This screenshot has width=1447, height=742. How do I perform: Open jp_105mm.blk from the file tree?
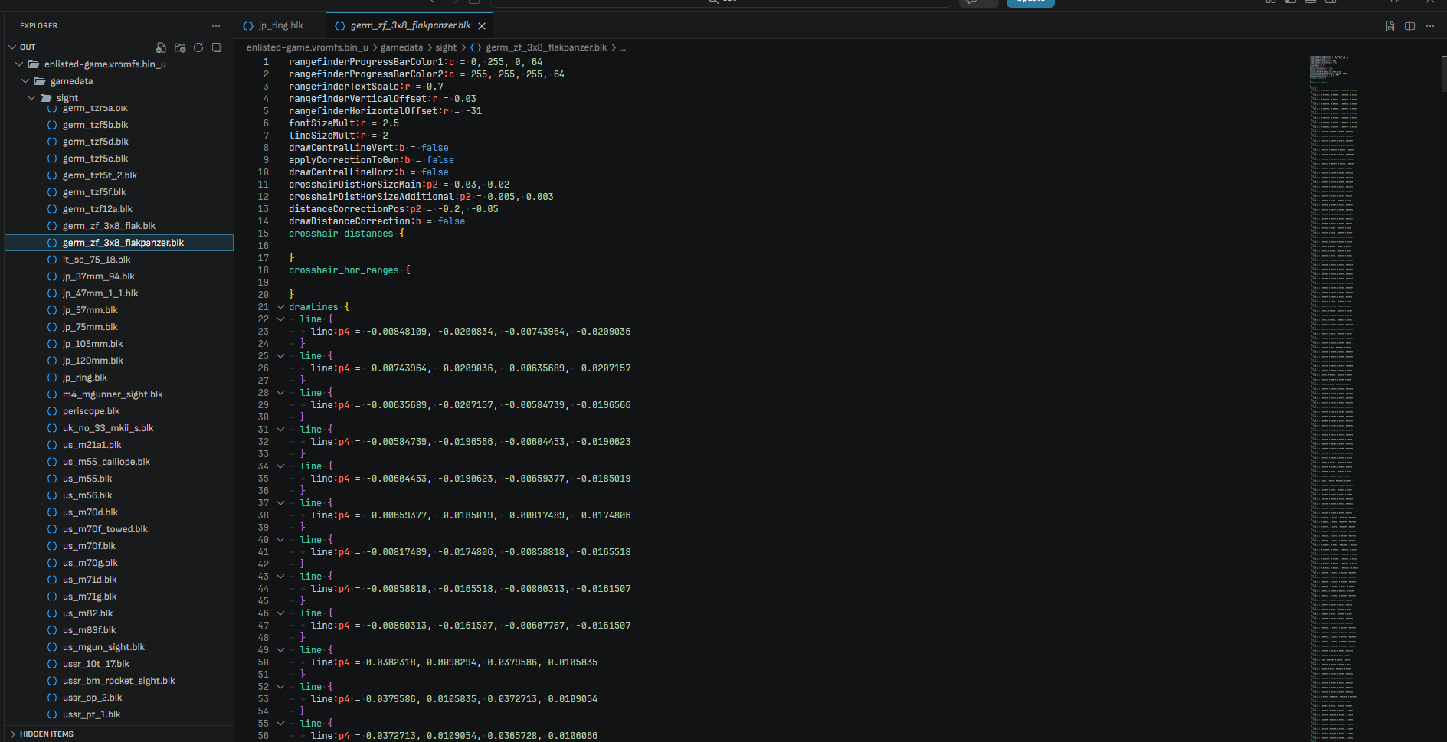pyautogui.click(x=119, y=344)
